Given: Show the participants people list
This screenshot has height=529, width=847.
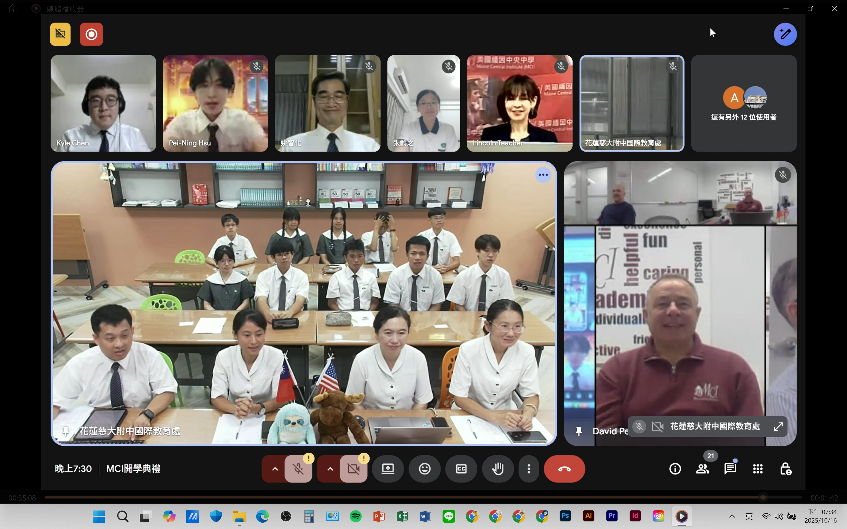Looking at the screenshot, I should 702,469.
